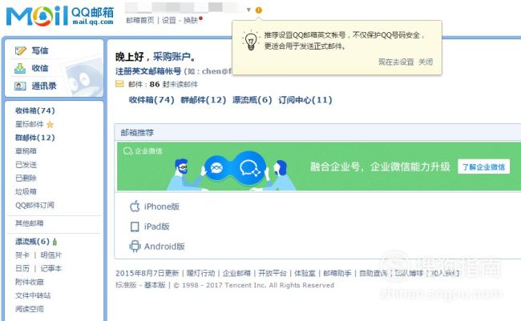Screen dimensions: 521x321
Task: Click the Android robot icon
Action: point(135,247)
